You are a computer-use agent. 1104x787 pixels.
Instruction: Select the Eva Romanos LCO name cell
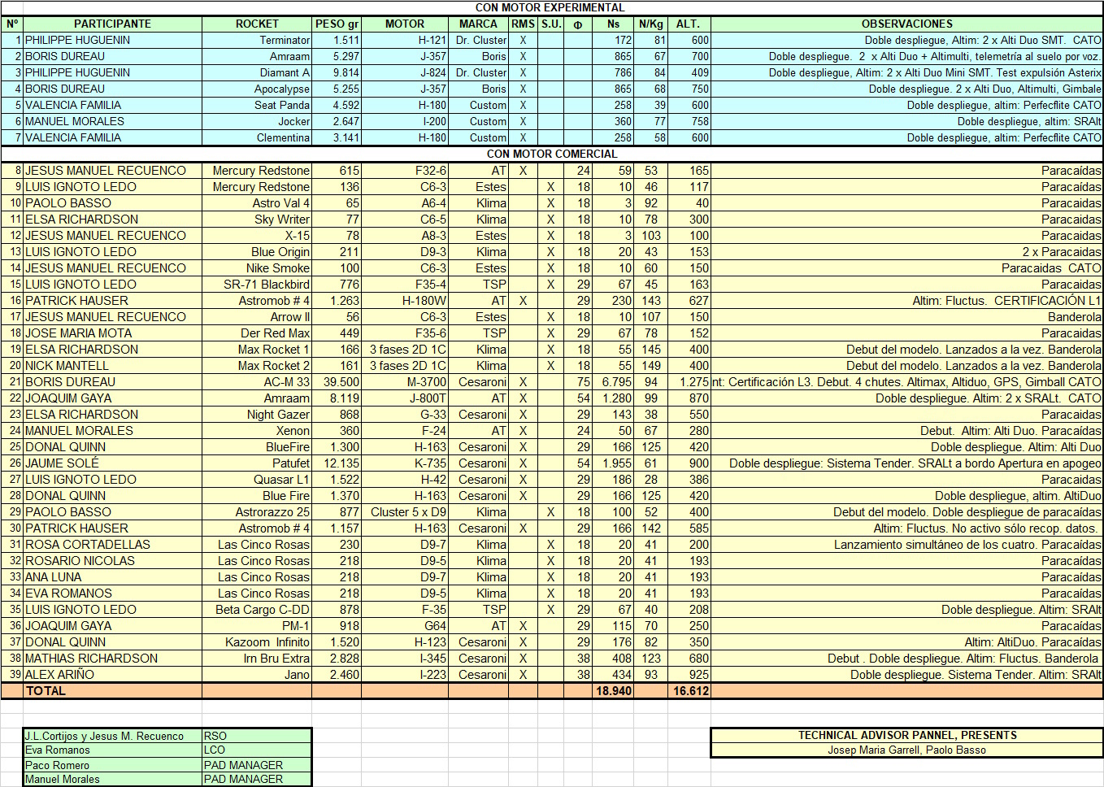coord(112,750)
